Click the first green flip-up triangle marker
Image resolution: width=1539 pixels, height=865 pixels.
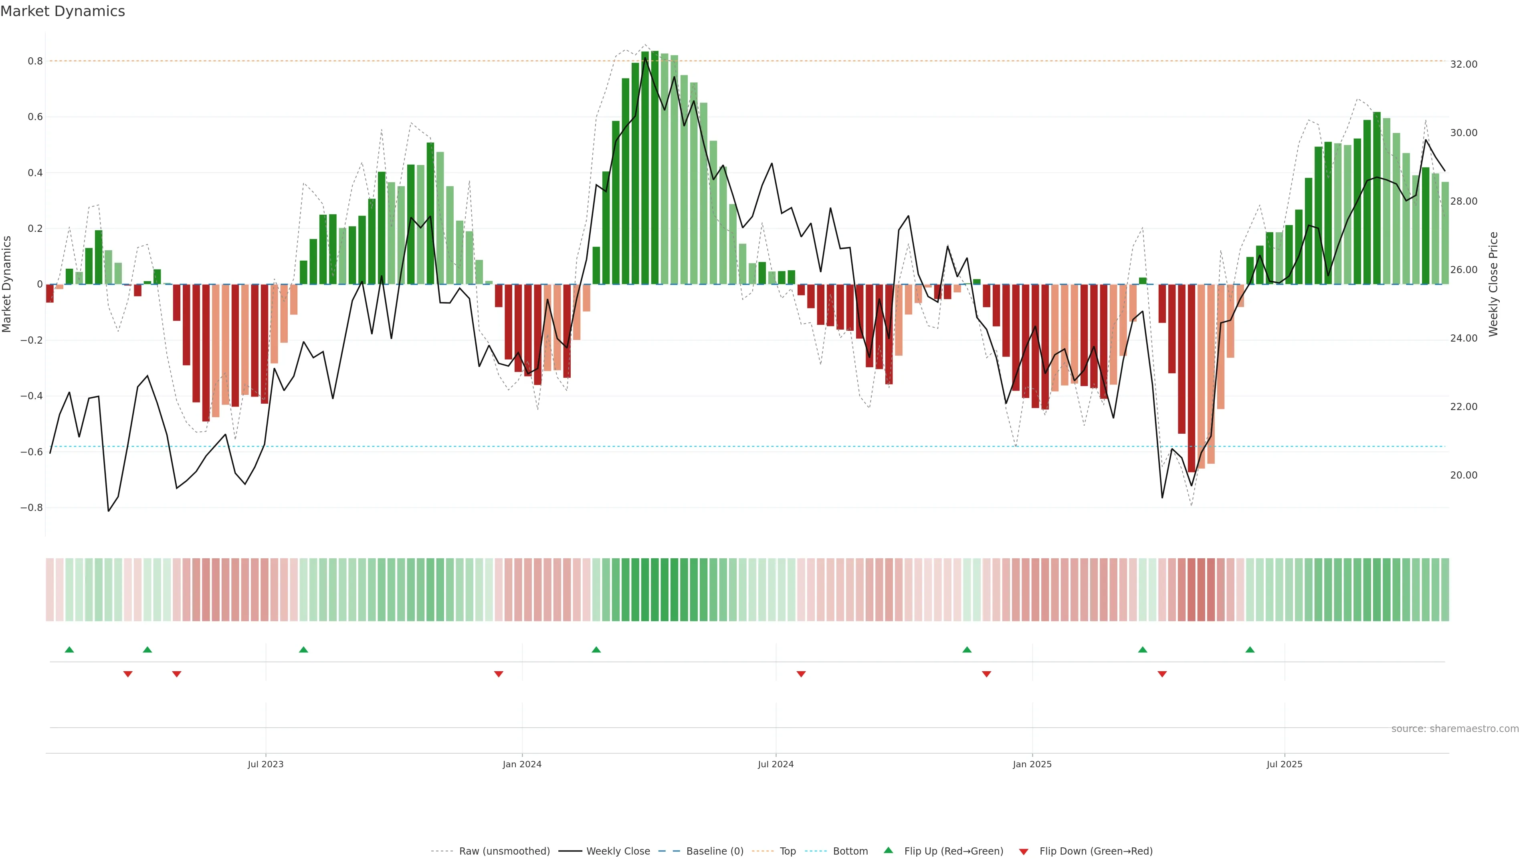(69, 650)
